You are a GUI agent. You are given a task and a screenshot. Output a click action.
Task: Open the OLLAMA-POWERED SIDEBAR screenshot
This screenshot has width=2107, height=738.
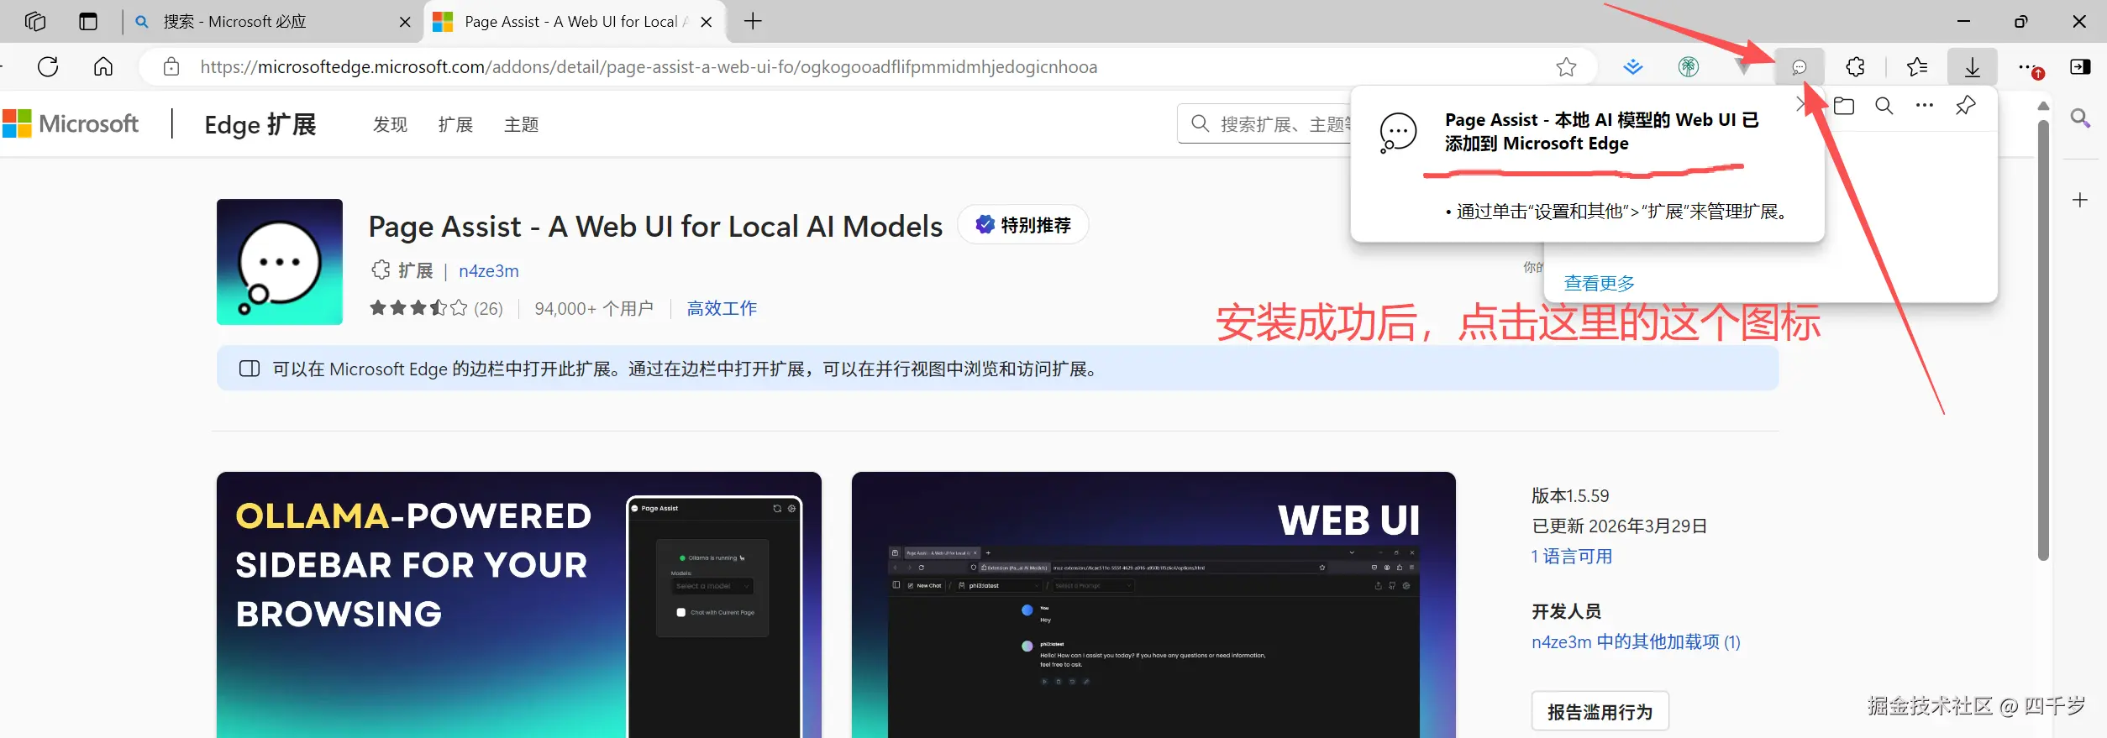(519, 605)
